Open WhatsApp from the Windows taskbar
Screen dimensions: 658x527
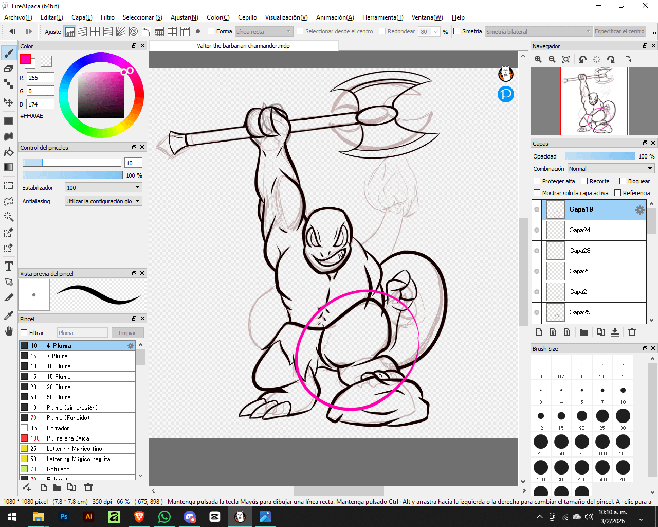point(164,517)
